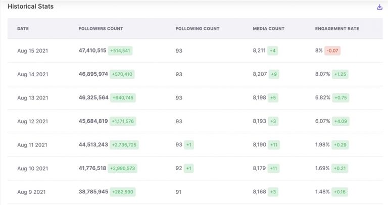Screen dimensions: 388x205
Task: Click the 8,211 media count value
Action: tap(259, 51)
